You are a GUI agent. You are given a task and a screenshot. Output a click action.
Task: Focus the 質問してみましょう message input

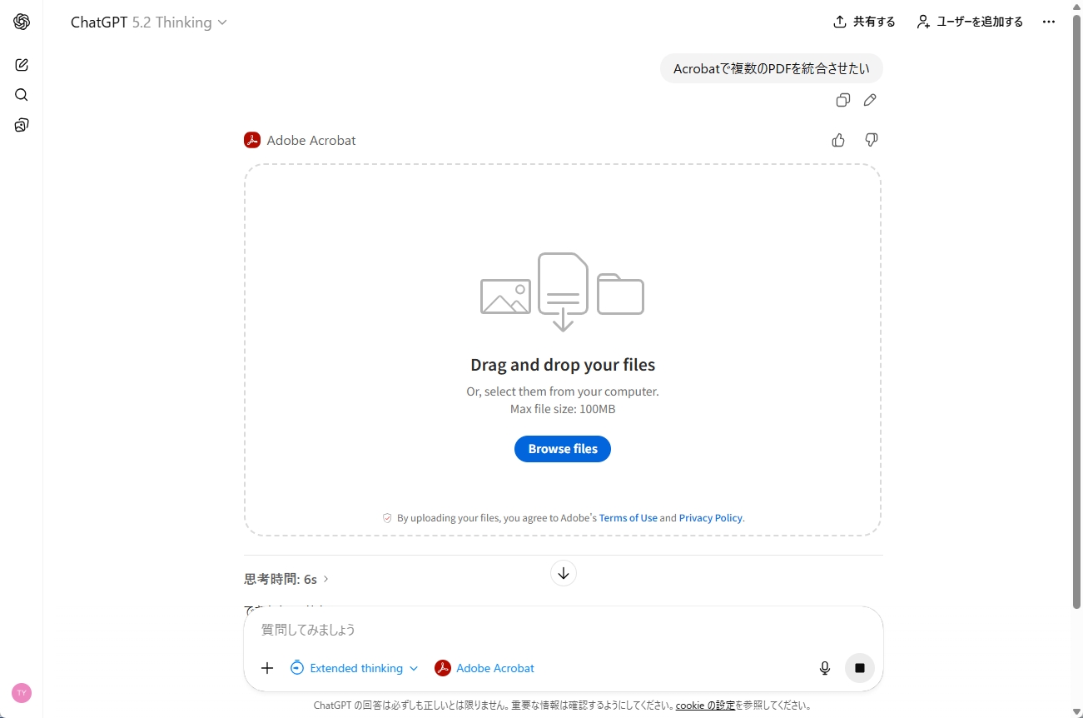point(563,630)
